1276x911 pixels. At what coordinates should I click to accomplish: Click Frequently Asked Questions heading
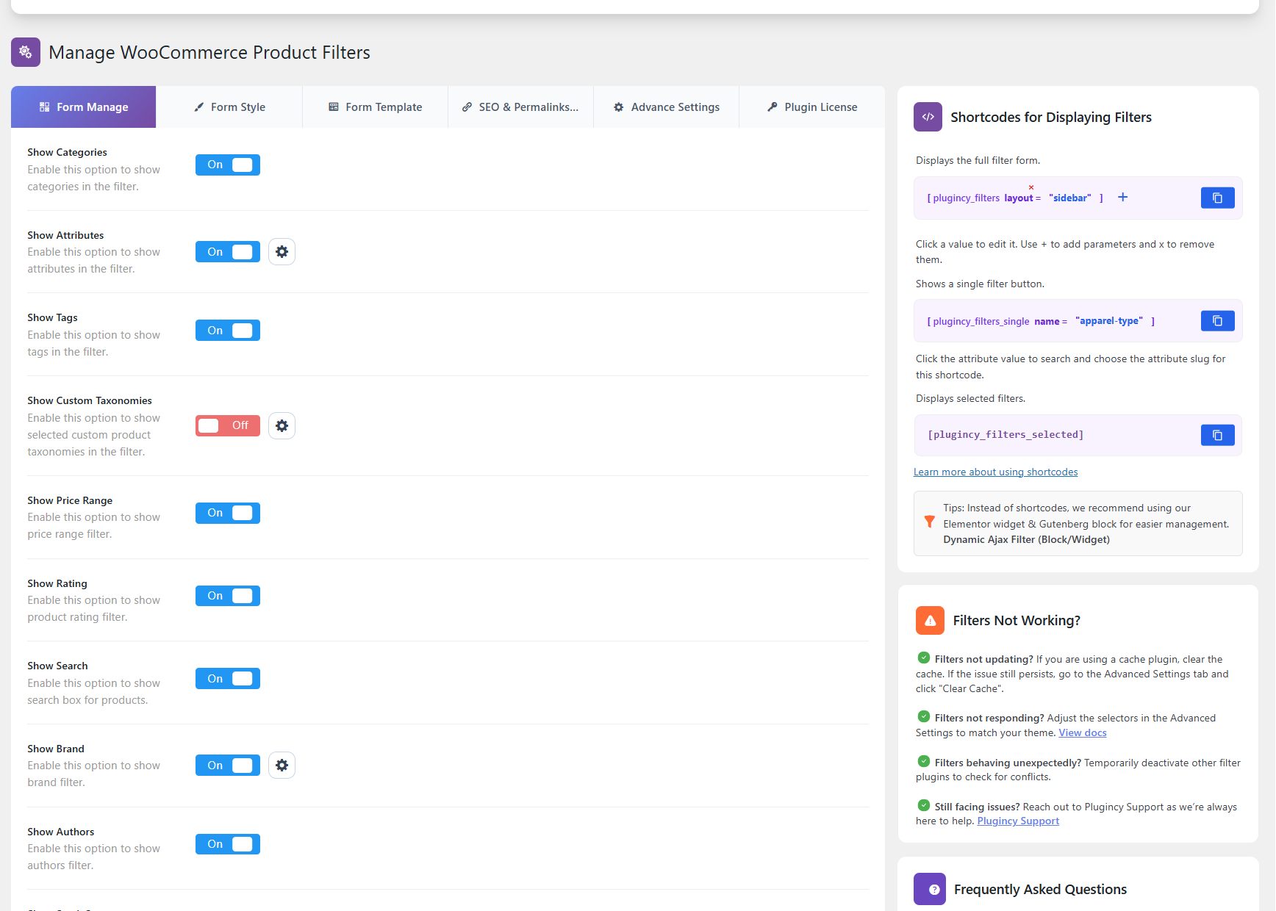coord(1040,889)
